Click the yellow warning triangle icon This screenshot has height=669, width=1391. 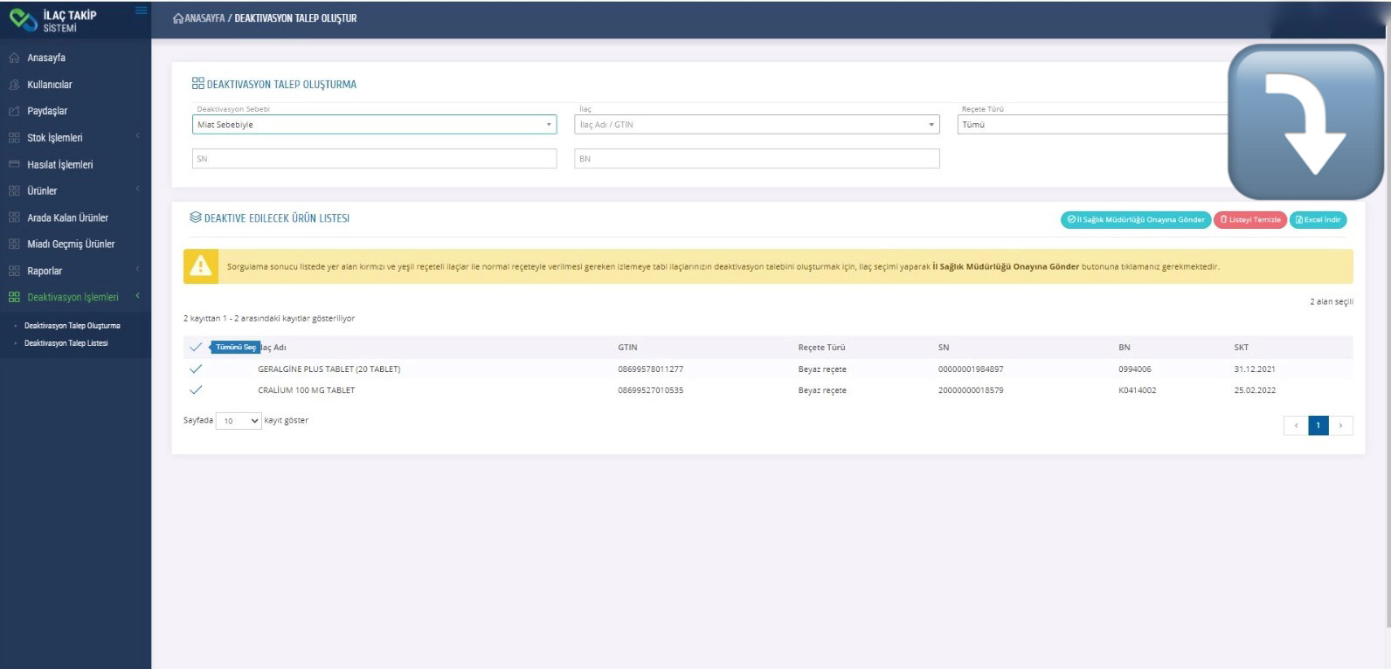pos(201,266)
